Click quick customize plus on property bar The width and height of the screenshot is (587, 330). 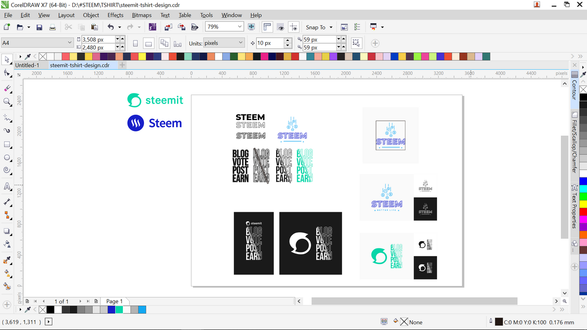click(375, 43)
